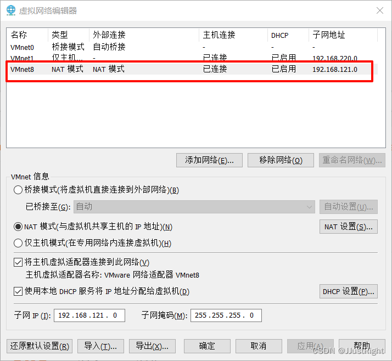Image resolution: width=392 pixels, height=361 pixels.
Task: Select the VMnet1 network row
Action: (192, 58)
